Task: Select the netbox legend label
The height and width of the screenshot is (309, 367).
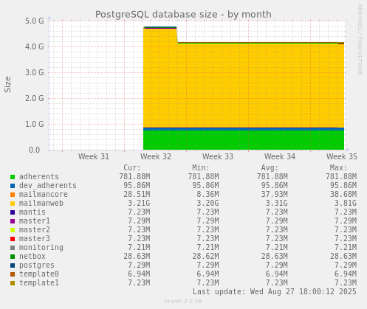Action: [32, 256]
